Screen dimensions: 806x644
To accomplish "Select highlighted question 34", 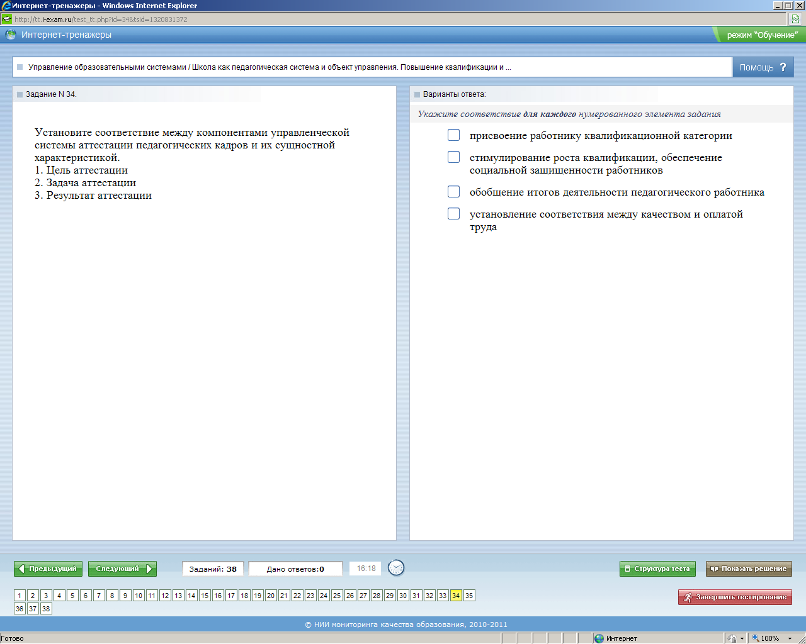I will pyautogui.click(x=456, y=596).
